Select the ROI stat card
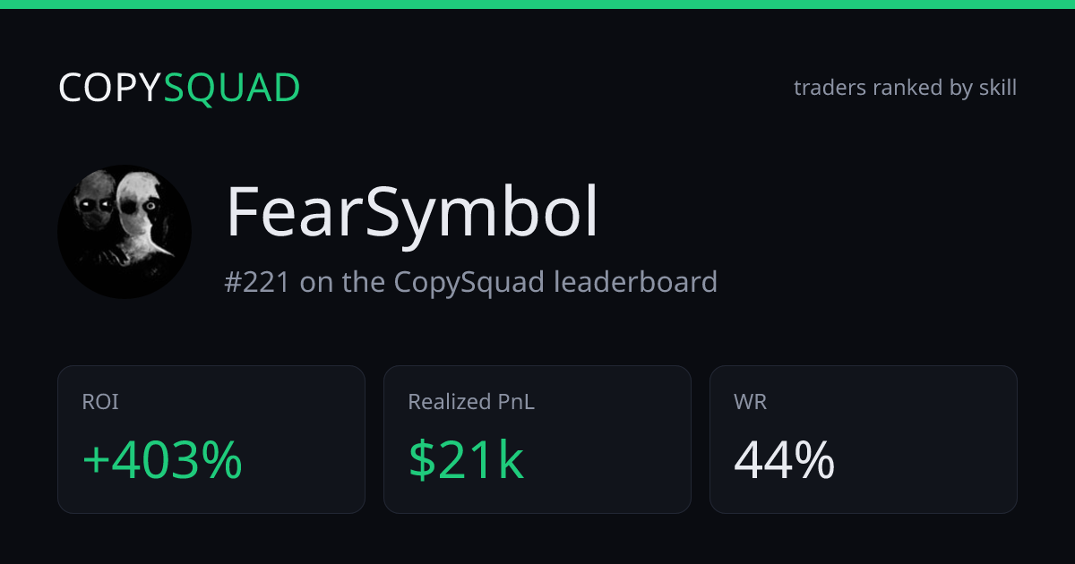Viewport: 1075px width, 564px height. [x=211, y=440]
